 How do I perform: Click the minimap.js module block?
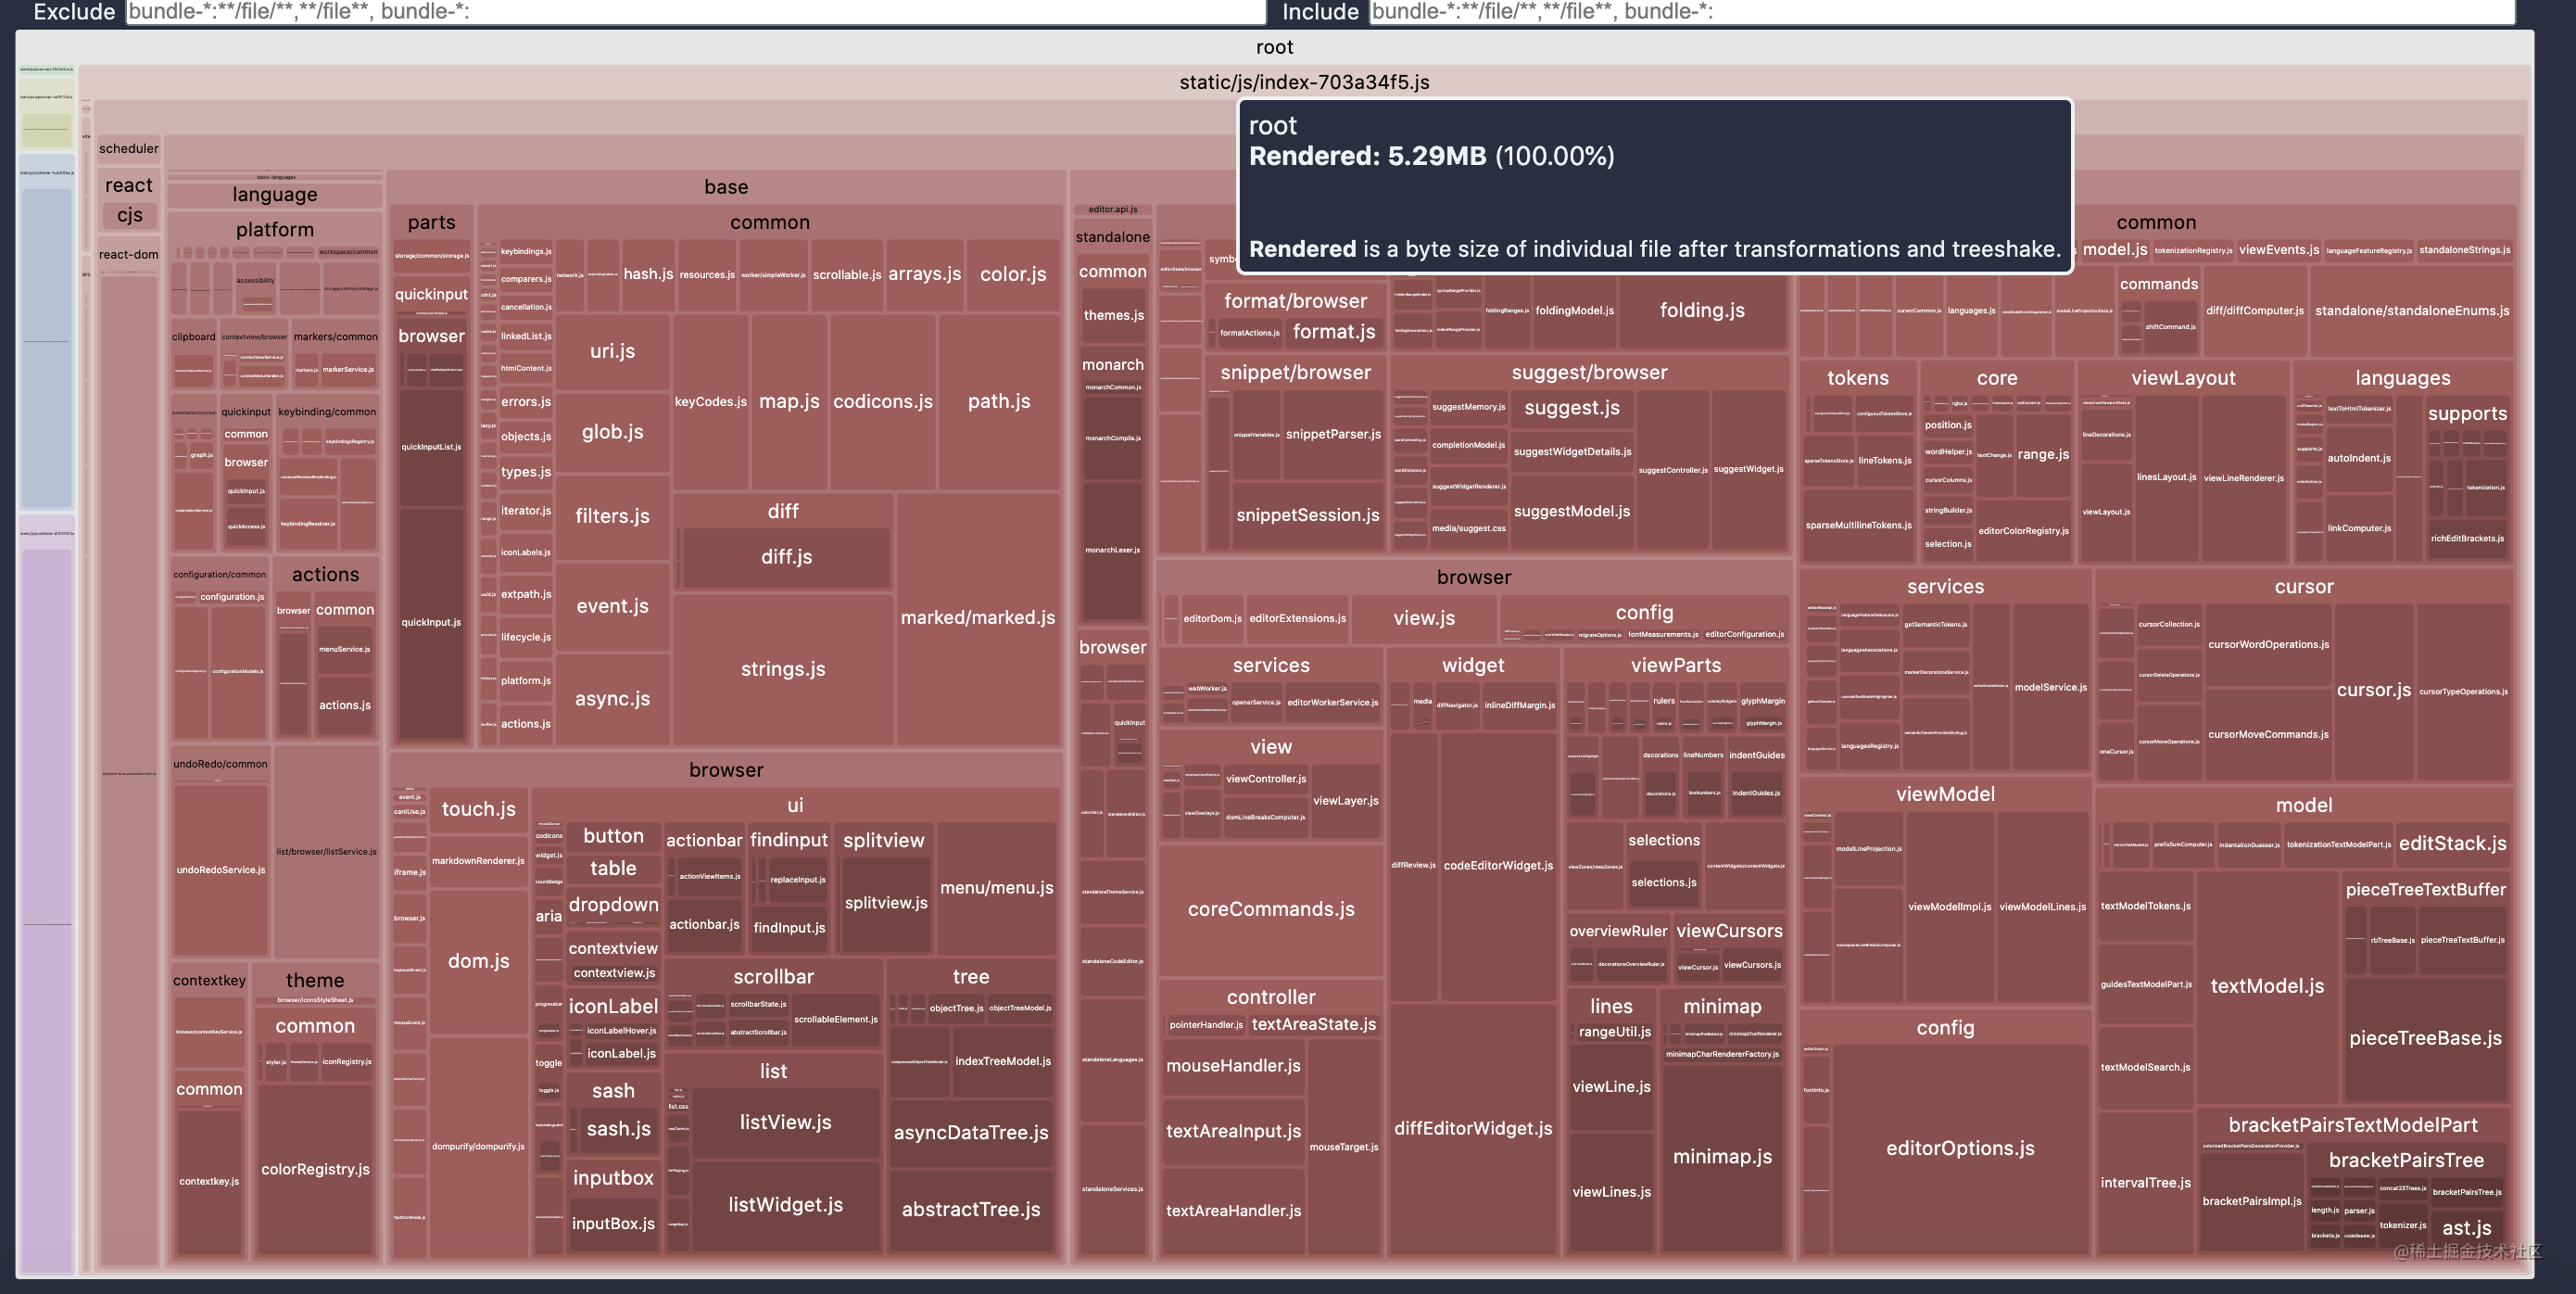1721,1156
